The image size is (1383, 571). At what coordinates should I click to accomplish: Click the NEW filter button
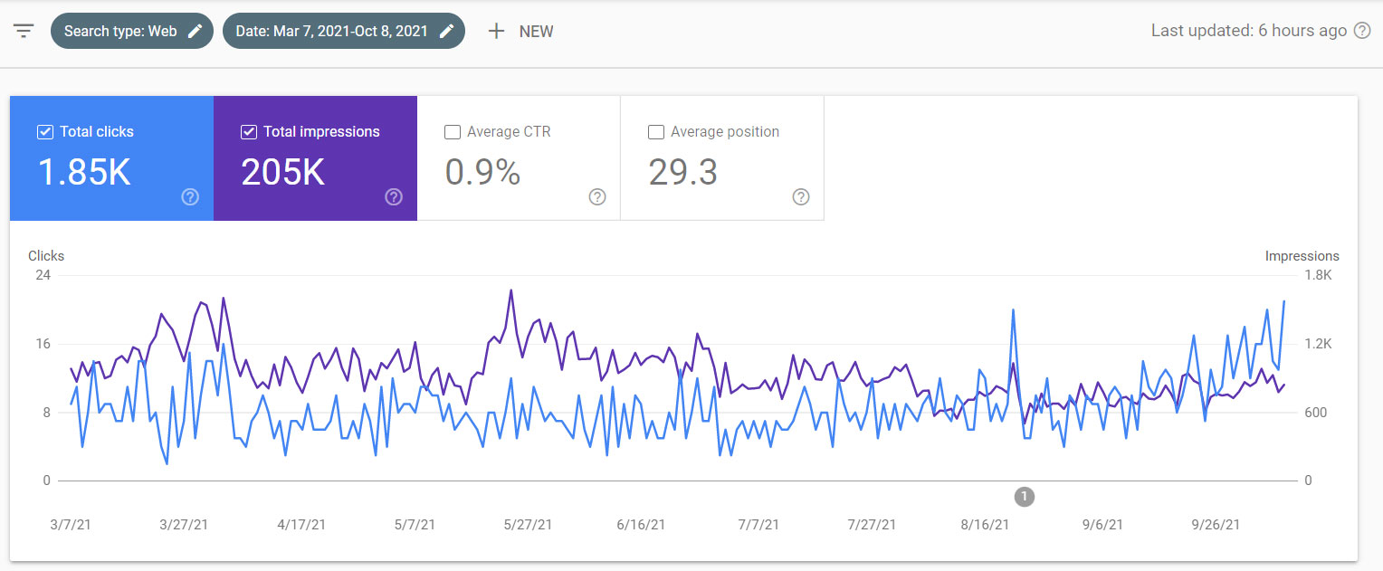click(520, 31)
